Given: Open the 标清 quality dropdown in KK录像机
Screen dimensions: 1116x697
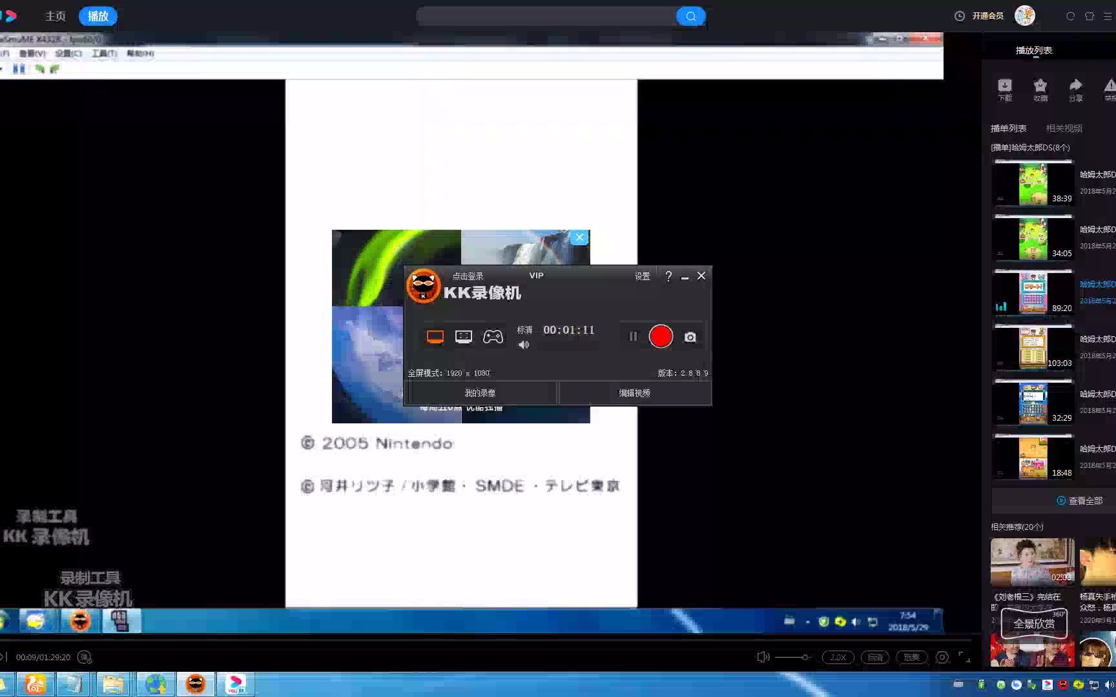Looking at the screenshot, I should point(524,330).
